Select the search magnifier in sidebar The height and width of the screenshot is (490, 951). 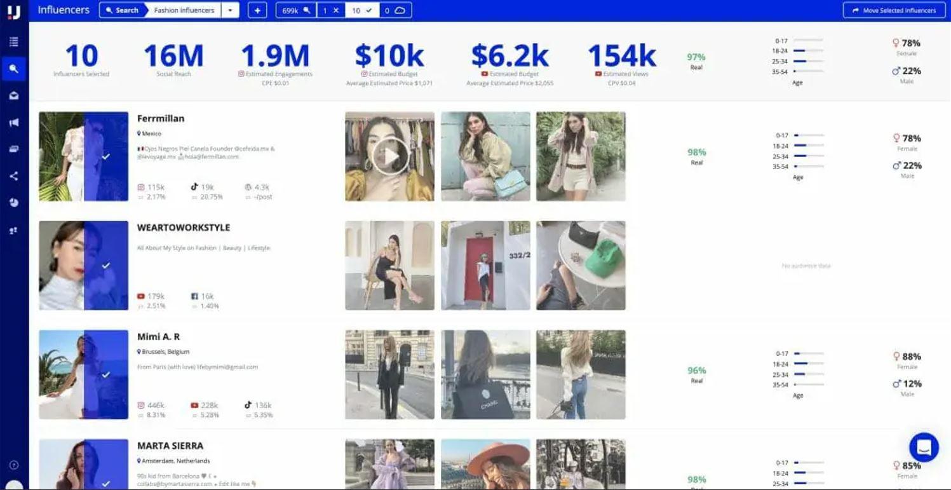click(x=14, y=69)
